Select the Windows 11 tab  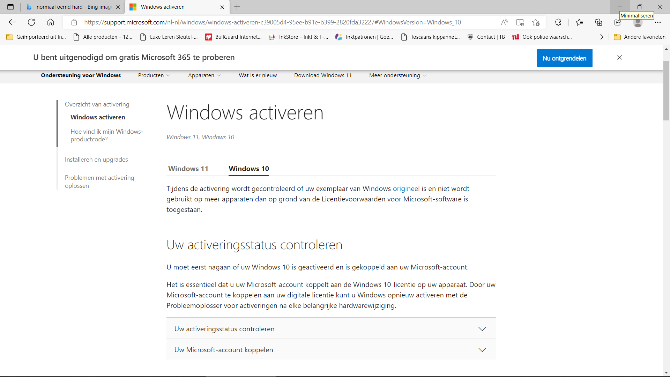coord(188,169)
